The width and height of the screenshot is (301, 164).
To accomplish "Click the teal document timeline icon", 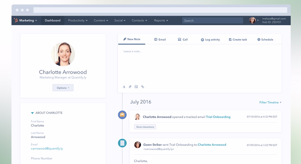I will [122, 143].
